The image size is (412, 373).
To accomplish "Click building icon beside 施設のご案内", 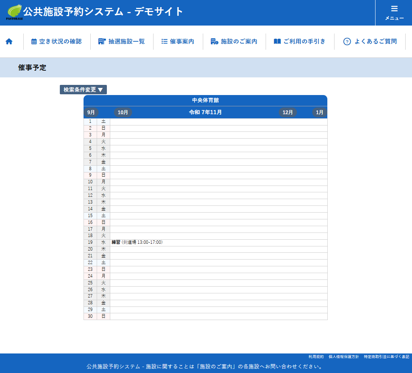I will pos(214,41).
